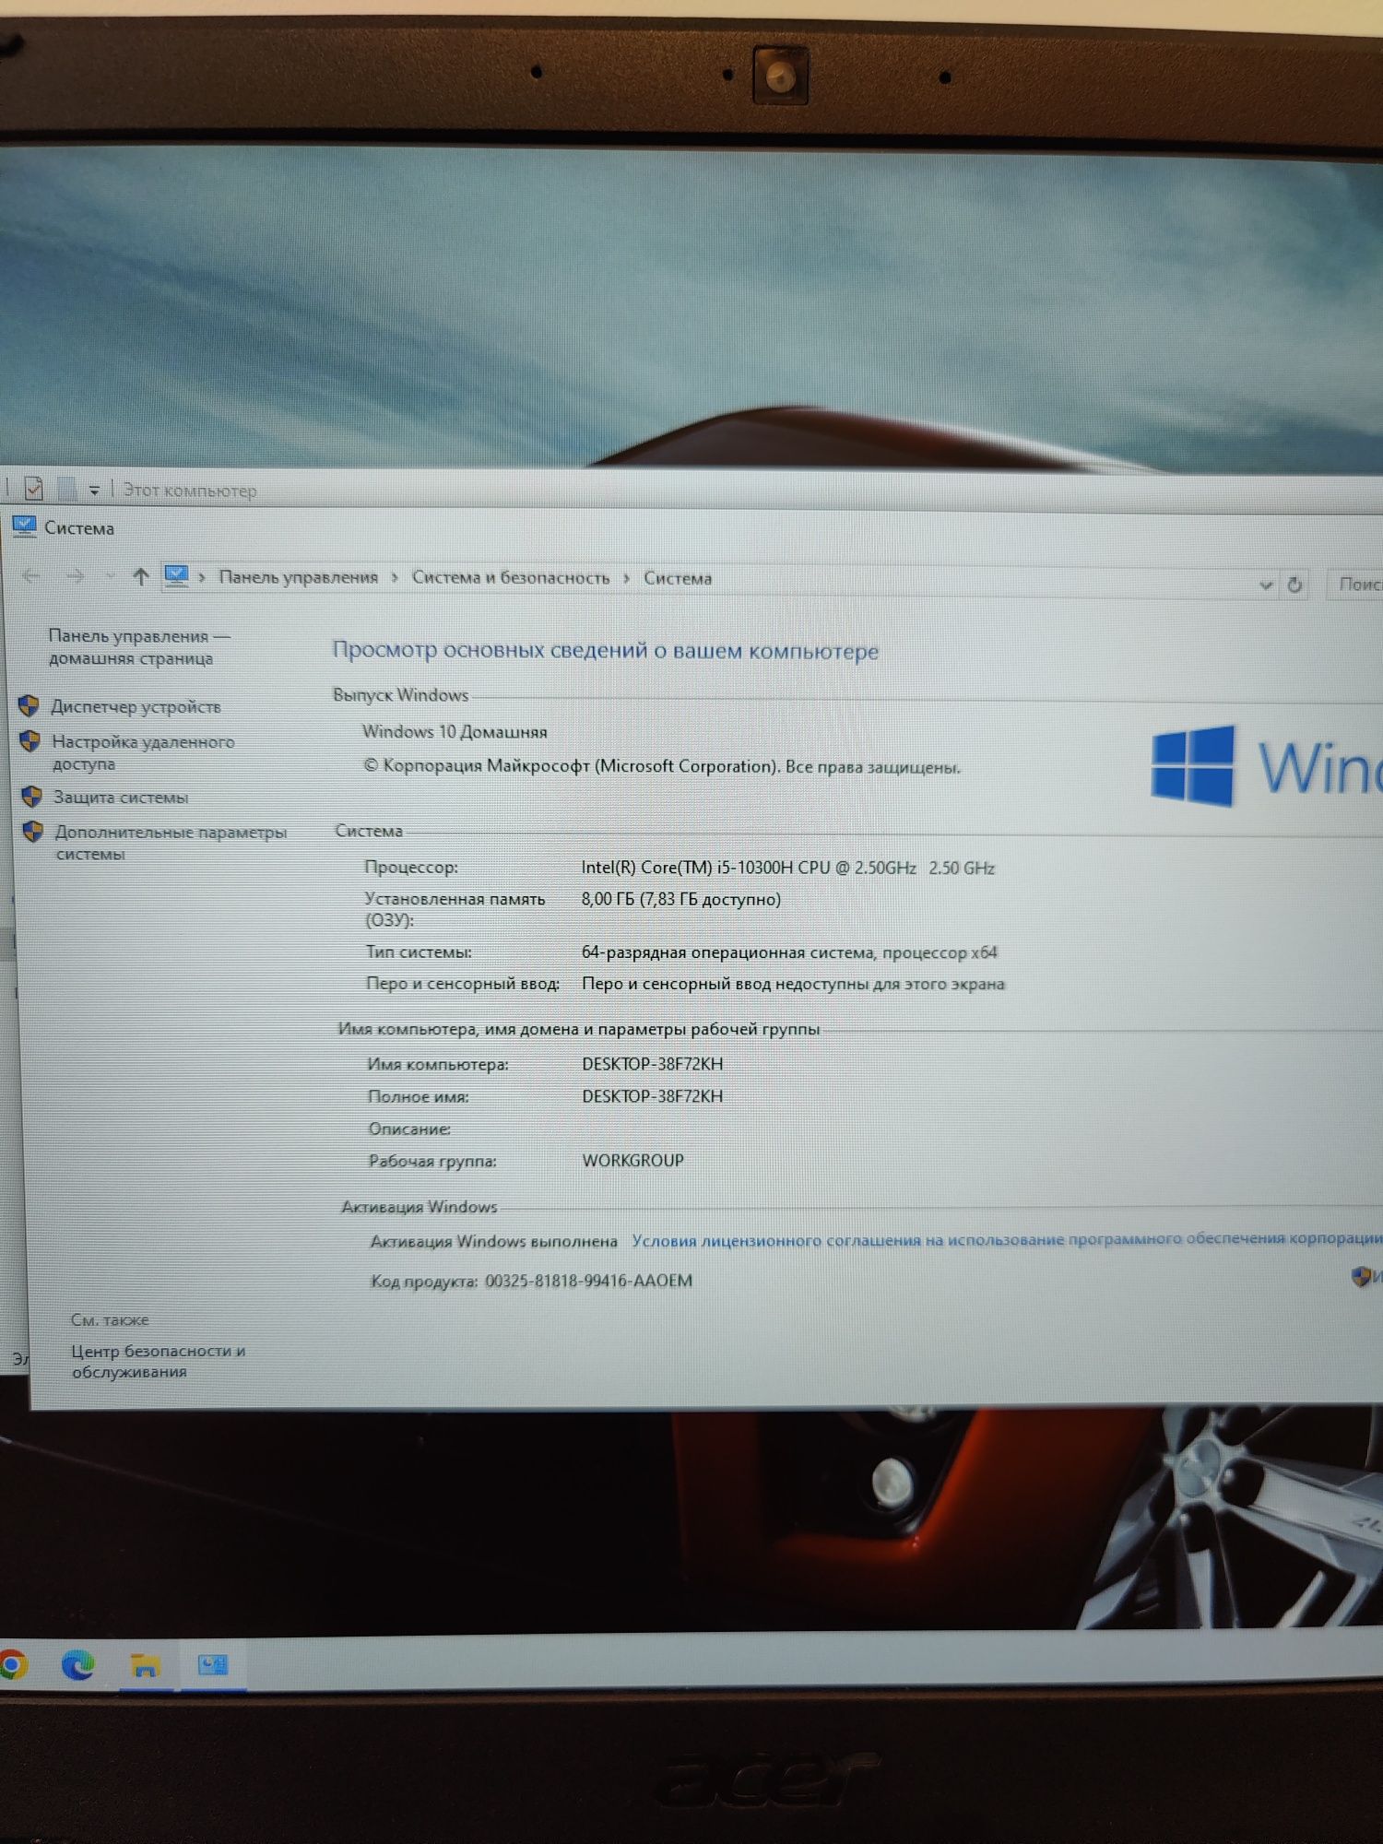Screen dimensions: 1383x1844
Task: Click the Forward navigation arrow
Action: tap(76, 576)
